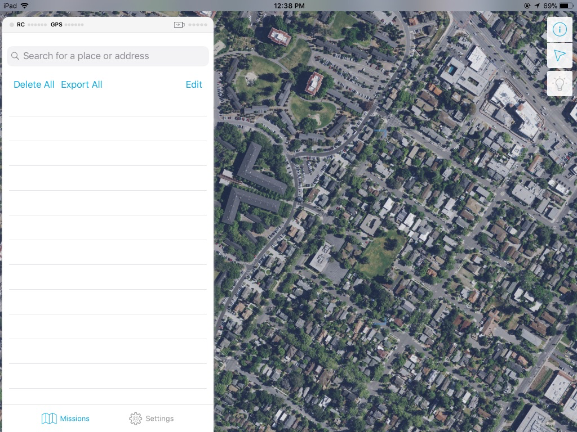Export all missions

point(81,84)
